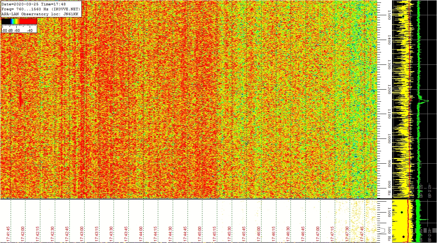Click the Date=2020-03-25 Time=17:48 header line

pos(34,4)
